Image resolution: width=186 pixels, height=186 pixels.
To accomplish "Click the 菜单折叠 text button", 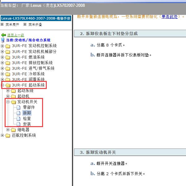I will pyautogui.click(x=35, y=24).
